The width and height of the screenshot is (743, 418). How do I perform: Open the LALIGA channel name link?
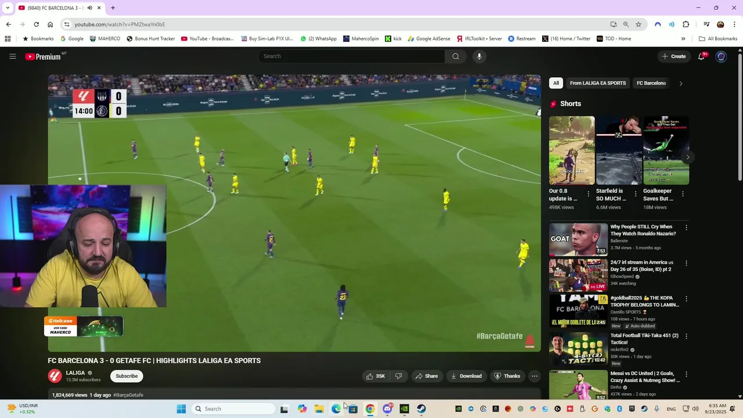click(x=75, y=373)
